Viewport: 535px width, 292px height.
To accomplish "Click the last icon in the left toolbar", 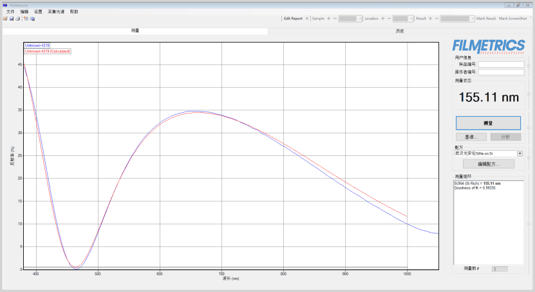I will [x=33, y=19].
